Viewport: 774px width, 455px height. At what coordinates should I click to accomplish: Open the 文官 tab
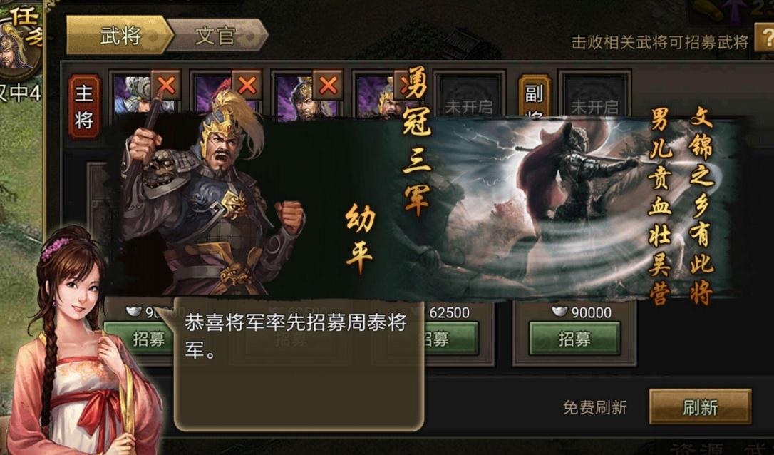pyautogui.click(x=217, y=36)
